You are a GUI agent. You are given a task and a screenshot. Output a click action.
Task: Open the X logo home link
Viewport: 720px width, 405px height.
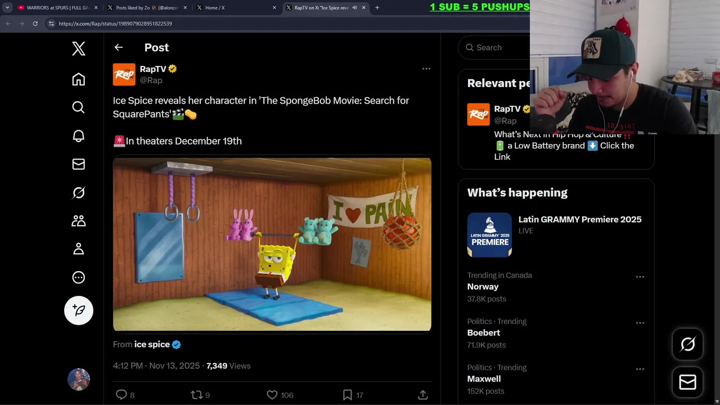click(x=79, y=48)
